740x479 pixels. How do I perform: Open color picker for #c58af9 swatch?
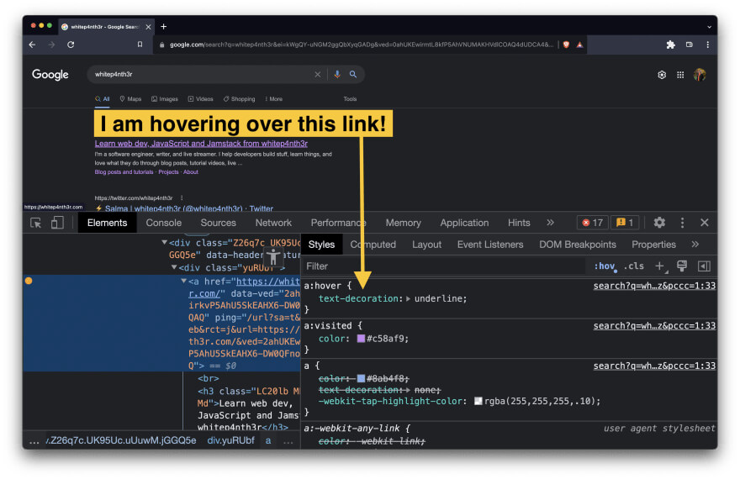click(361, 339)
